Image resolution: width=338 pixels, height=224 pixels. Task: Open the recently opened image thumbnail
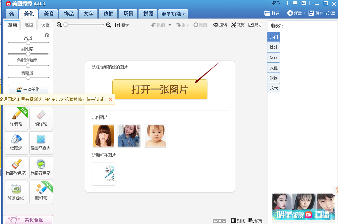tap(103, 174)
